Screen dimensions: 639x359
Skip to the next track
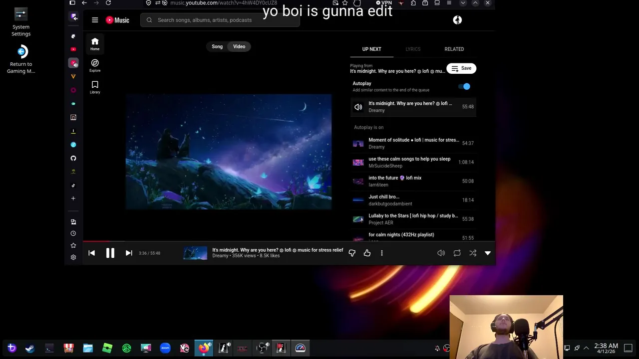[x=129, y=253]
